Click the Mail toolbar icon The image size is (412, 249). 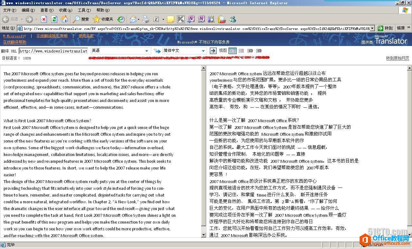133,19
